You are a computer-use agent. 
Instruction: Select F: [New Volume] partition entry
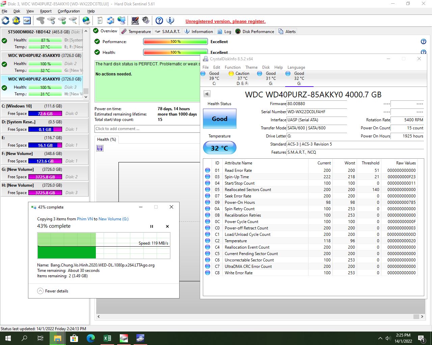45,157
